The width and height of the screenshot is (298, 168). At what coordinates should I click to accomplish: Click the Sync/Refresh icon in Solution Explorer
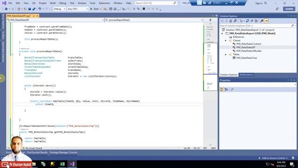(x=247, y=21)
